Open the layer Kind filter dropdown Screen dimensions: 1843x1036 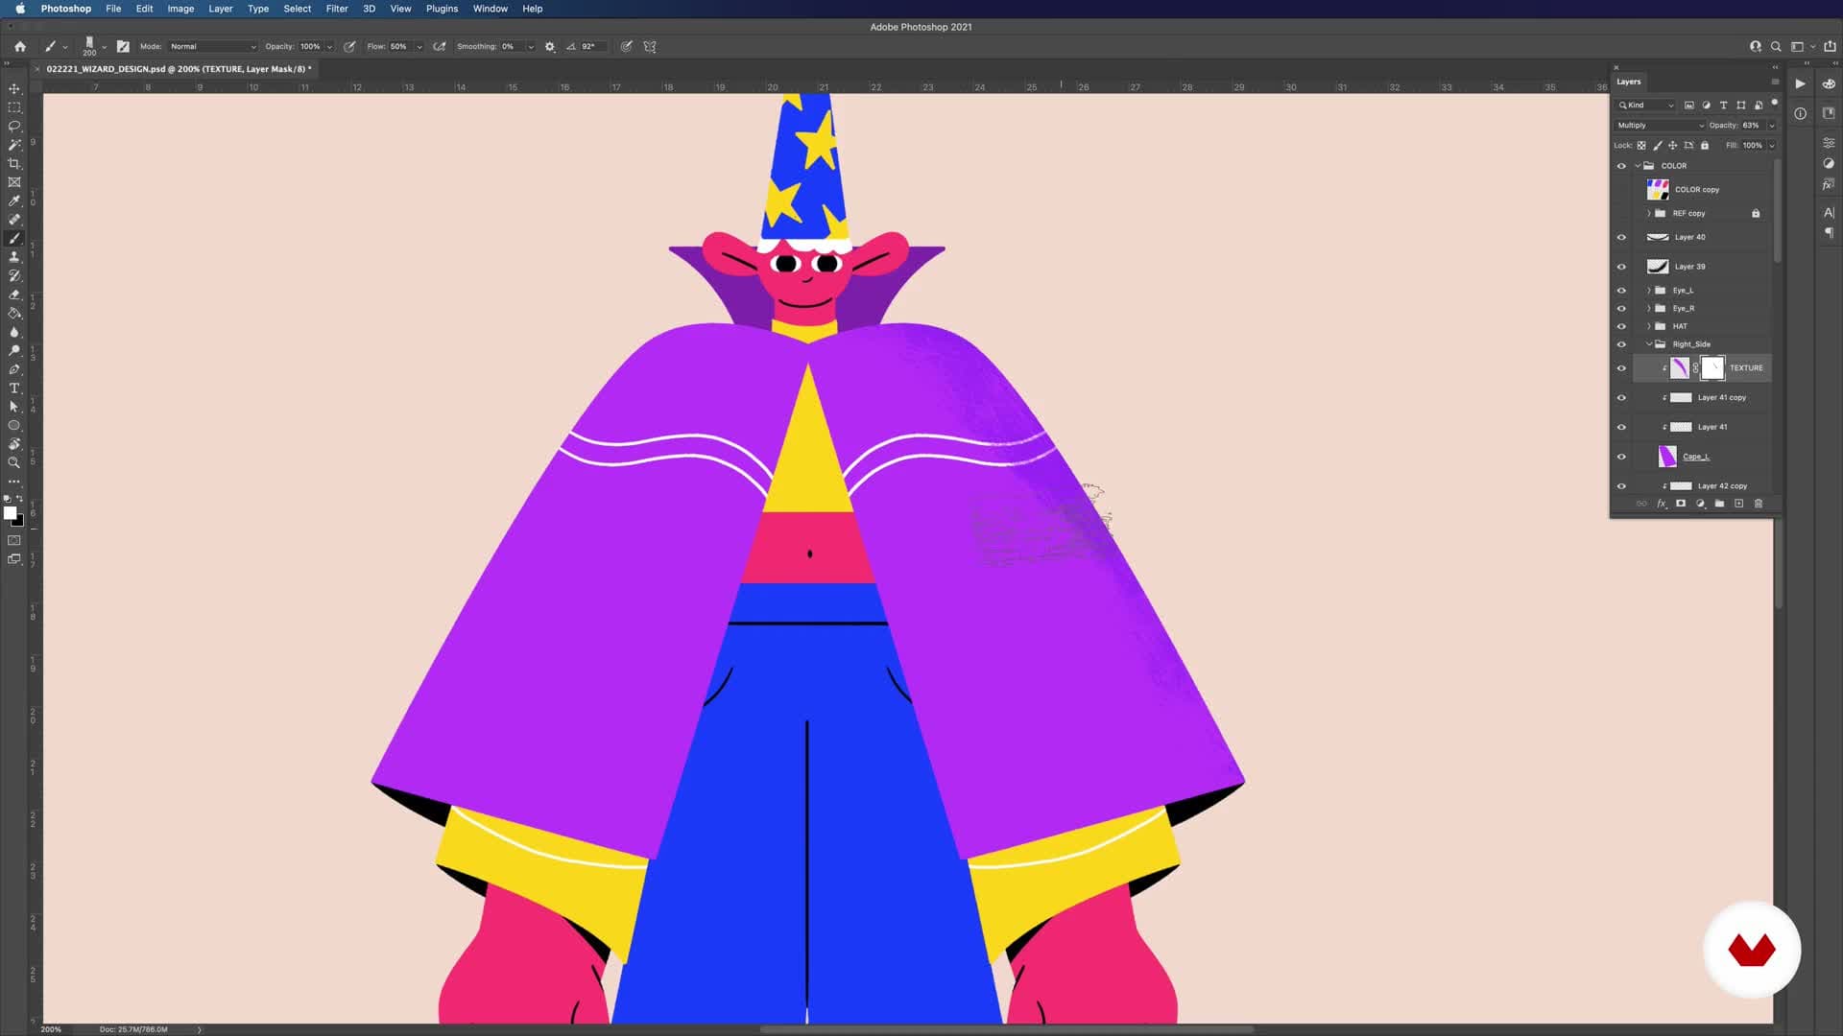(1645, 106)
